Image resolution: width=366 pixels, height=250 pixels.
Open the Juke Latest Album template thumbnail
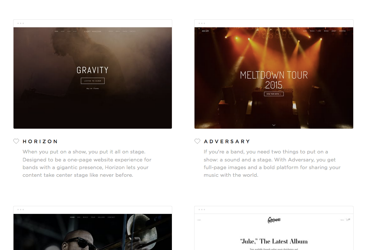pyautogui.click(x=274, y=232)
